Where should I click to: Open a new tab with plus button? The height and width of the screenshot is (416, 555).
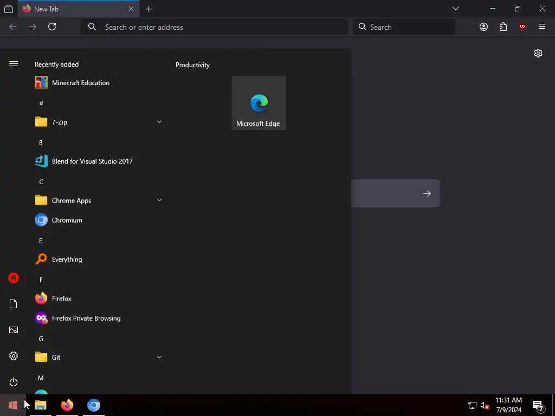(149, 9)
